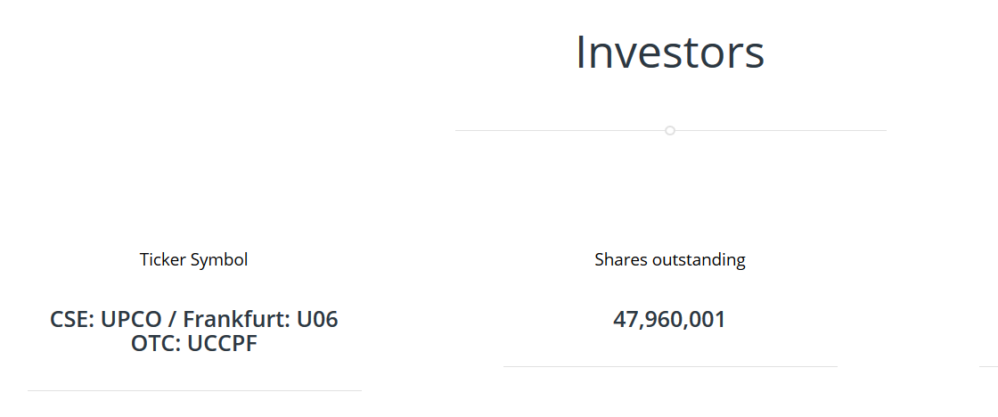998x417 pixels.
Task: Click the Investors heading
Action: coord(670,52)
